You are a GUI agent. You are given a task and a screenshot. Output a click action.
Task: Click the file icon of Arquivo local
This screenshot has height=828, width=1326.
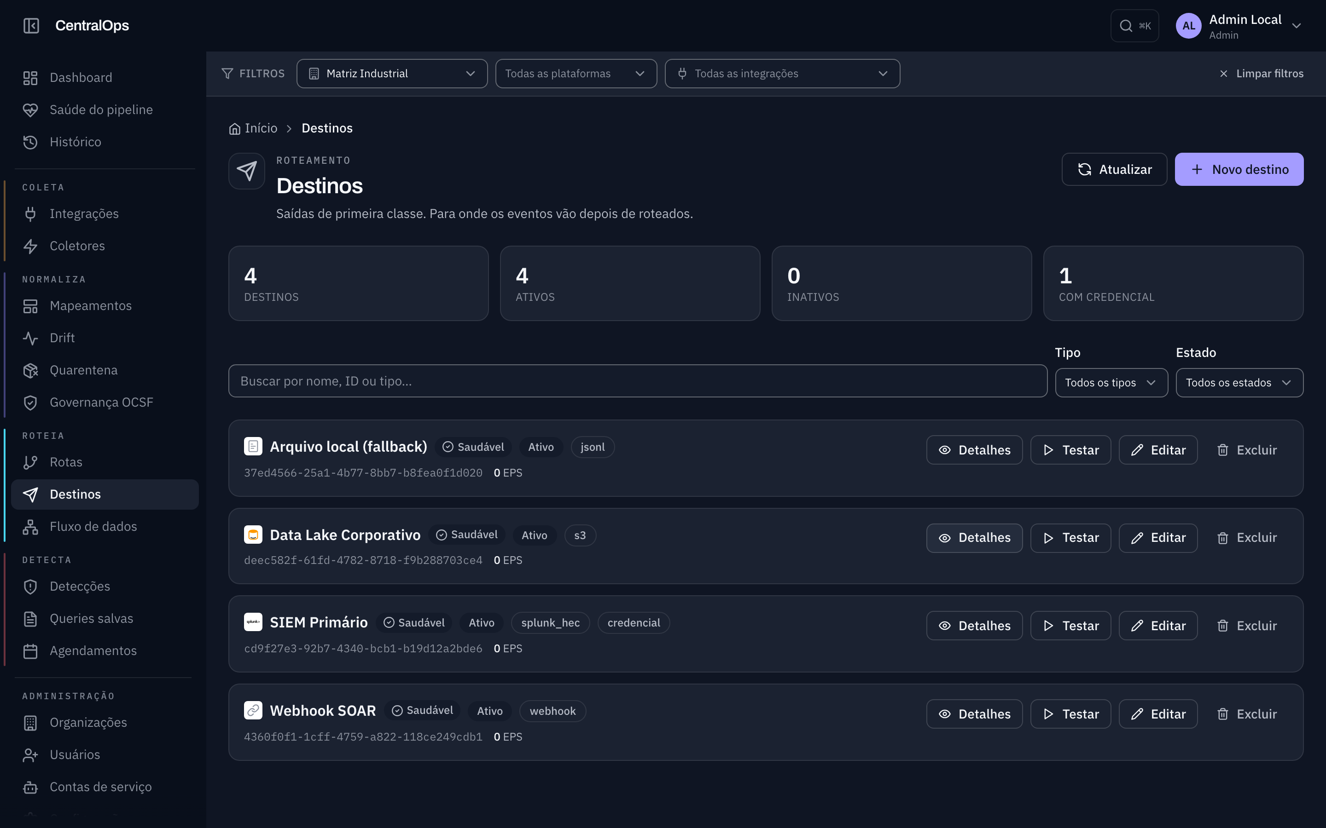tap(253, 446)
